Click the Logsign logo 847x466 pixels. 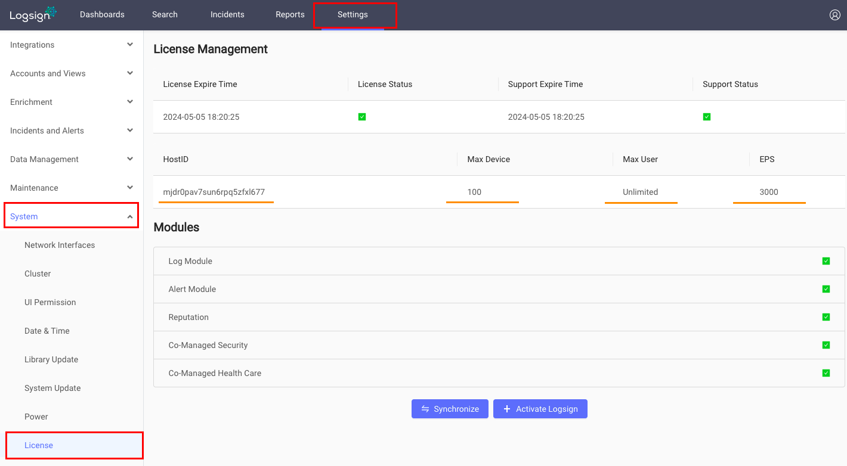pyautogui.click(x=33, y=14)
